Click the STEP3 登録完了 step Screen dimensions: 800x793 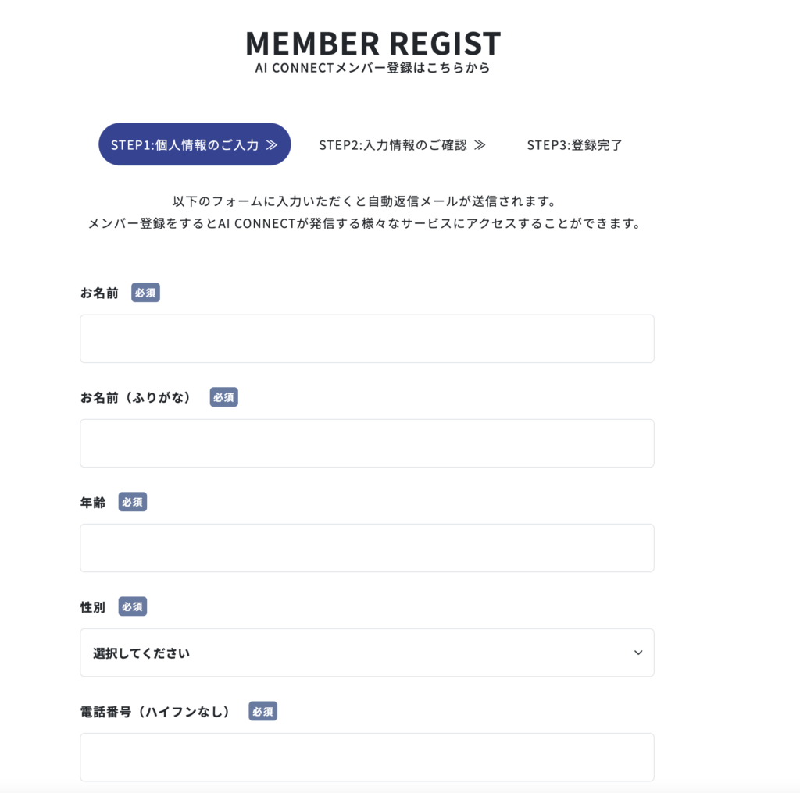(x=574, y=145)
